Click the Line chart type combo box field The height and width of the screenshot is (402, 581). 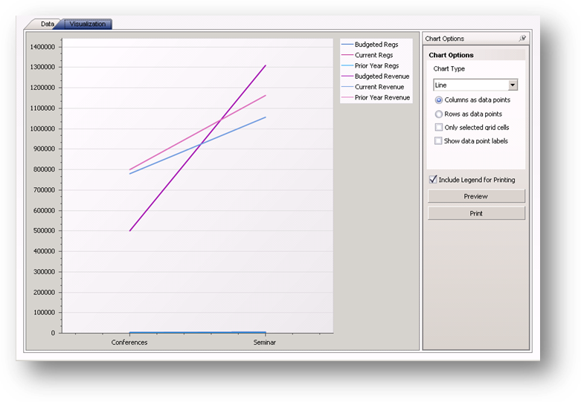475,85
